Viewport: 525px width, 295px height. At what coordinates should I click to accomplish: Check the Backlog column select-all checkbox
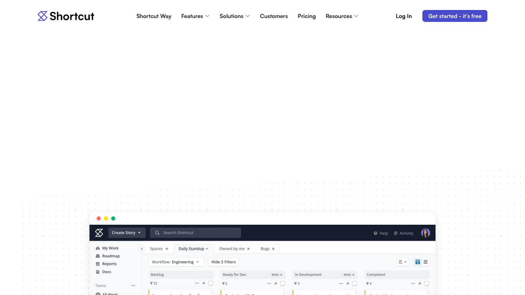(211, 283)
